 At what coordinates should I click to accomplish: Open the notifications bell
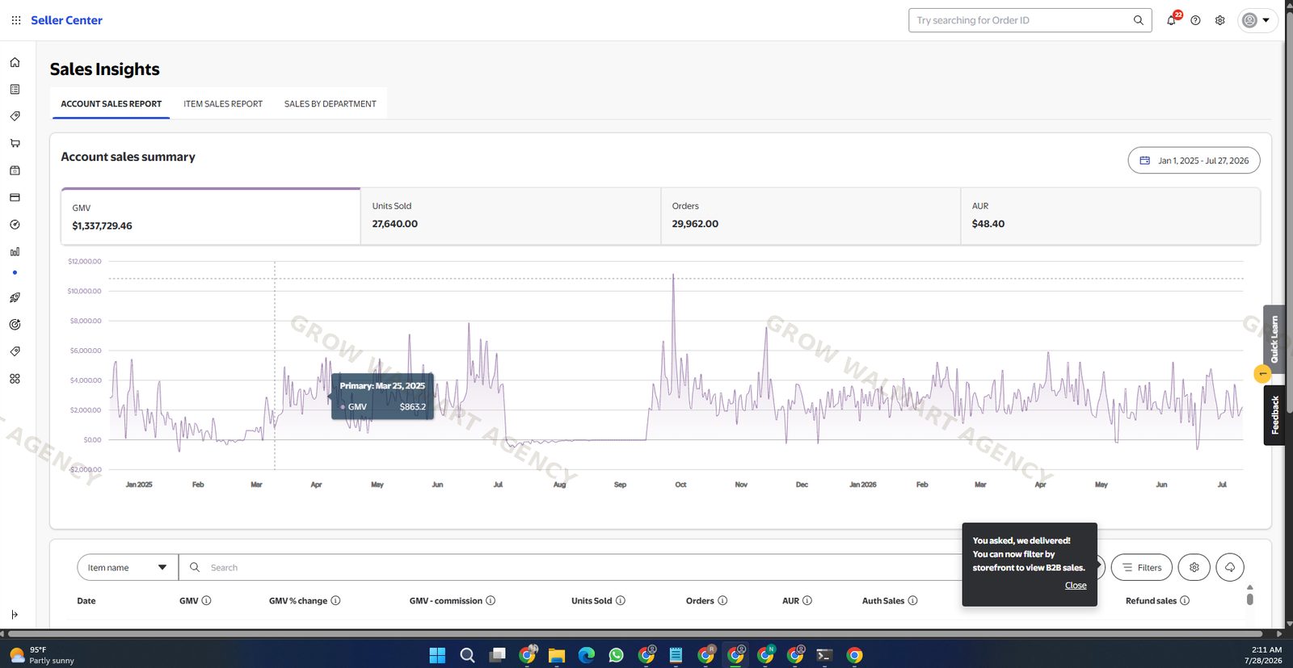tap(1172, 20)
